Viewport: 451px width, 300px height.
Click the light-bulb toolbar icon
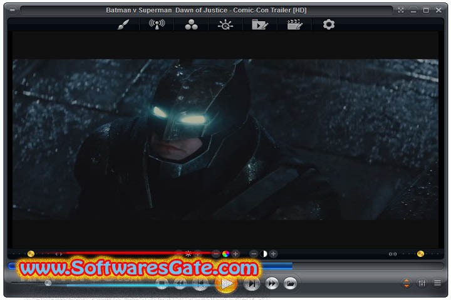coord(225,25)
